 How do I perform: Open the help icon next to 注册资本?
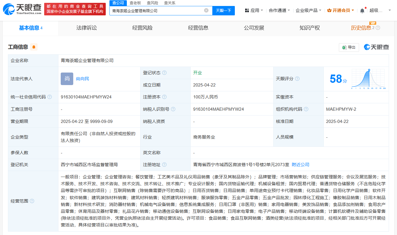point(164,97)
